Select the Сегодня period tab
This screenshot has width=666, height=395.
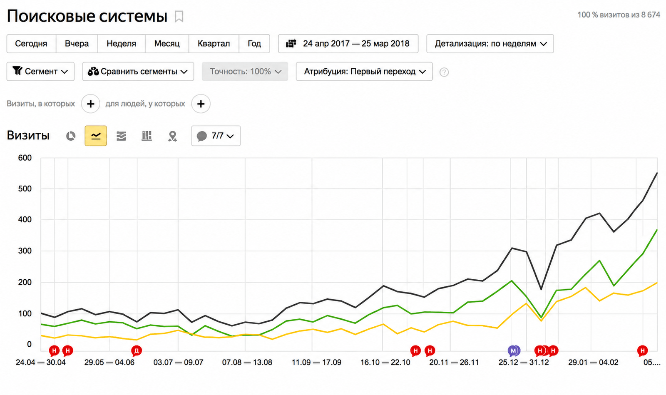click(x=31, y=44)
